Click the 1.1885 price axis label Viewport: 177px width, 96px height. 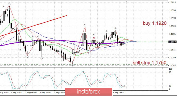tap(172, 34)
